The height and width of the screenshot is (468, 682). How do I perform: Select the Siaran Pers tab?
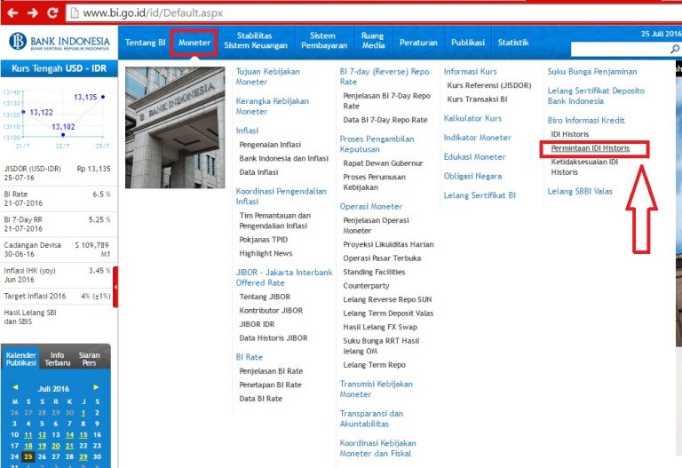click(89, 359)
